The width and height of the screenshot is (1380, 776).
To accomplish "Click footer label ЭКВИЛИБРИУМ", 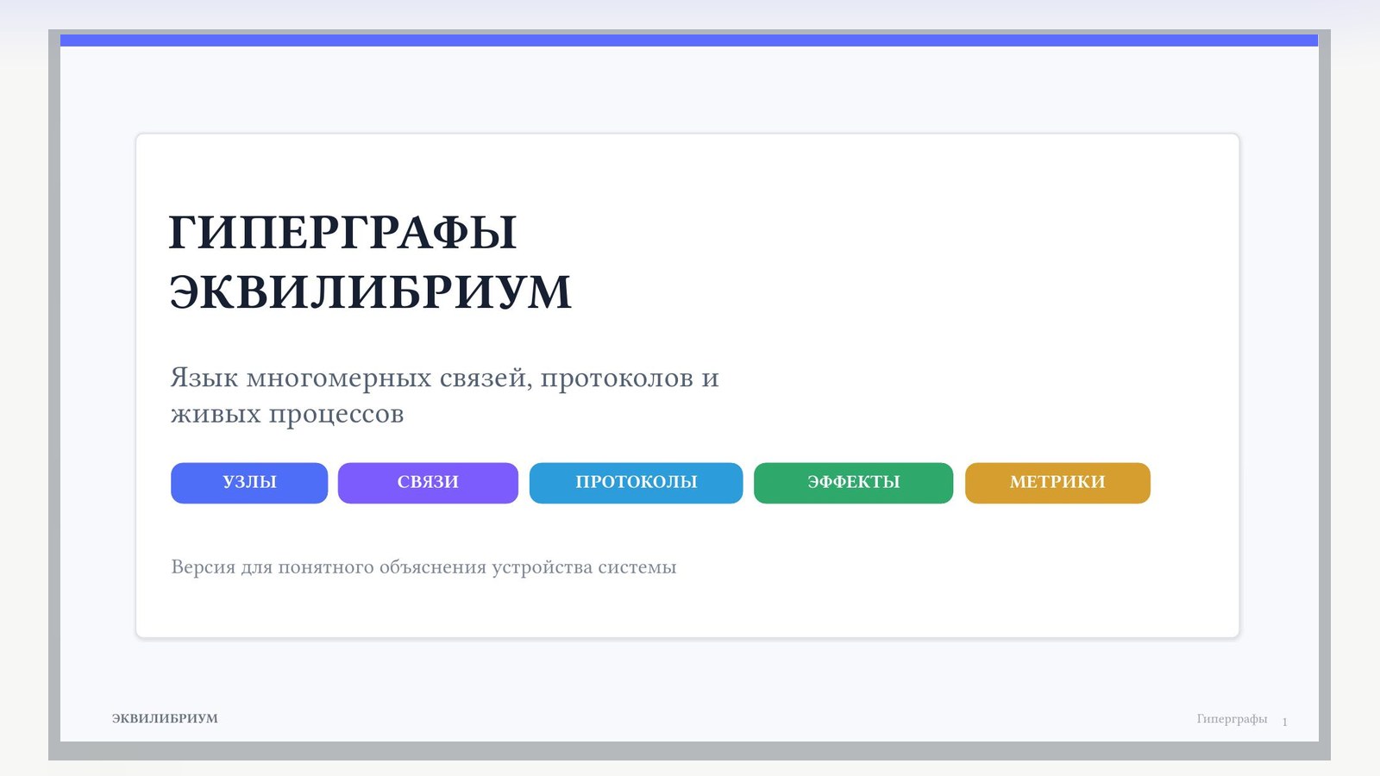I will pos(165,718).
